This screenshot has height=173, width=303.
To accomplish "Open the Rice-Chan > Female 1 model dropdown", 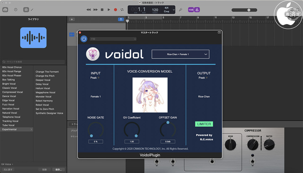I will point(180,54).
